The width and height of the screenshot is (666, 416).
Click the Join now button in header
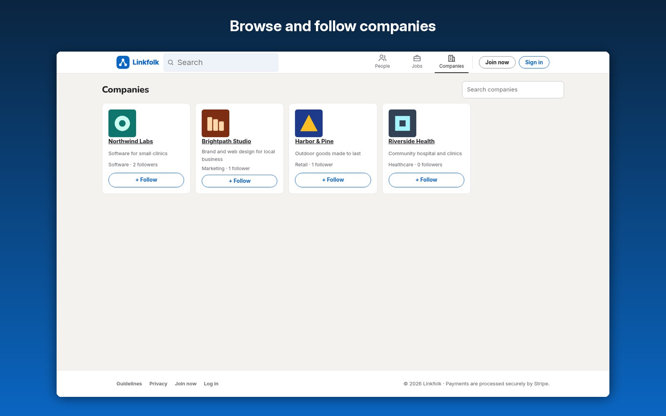coord(497,62)
